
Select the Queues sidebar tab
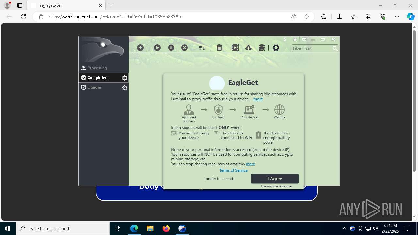point(104,87)
